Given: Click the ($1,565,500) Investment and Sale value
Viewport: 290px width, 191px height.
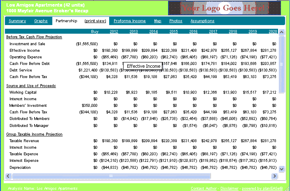Looking at the screenshot, I should point(87,44).
